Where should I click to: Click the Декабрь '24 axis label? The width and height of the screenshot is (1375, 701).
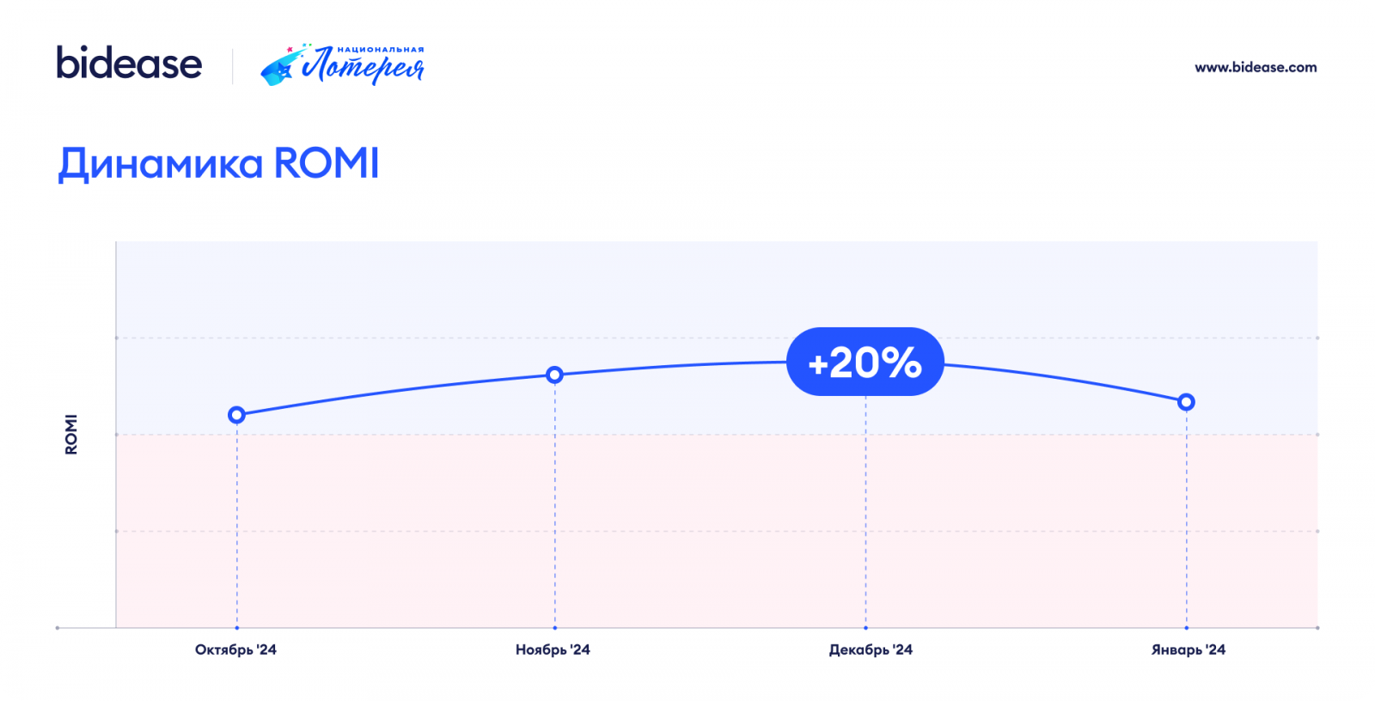pyautogui.click(x=871, y=649)
